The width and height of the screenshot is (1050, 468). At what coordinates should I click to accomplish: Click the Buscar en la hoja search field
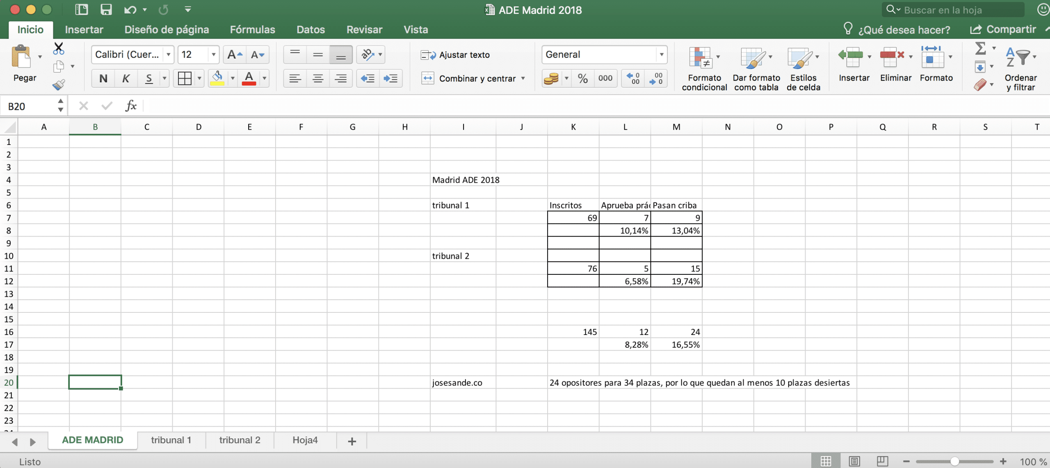click(953, 10)
